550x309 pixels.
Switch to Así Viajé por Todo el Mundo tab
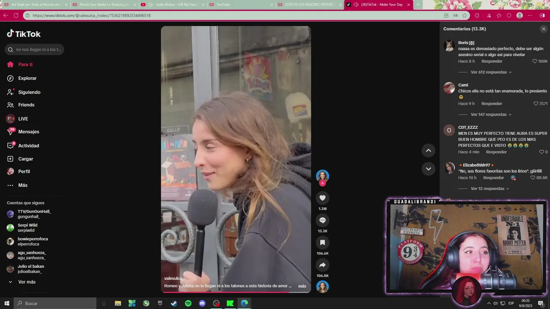pyautogui.click(x=35, y=5)
